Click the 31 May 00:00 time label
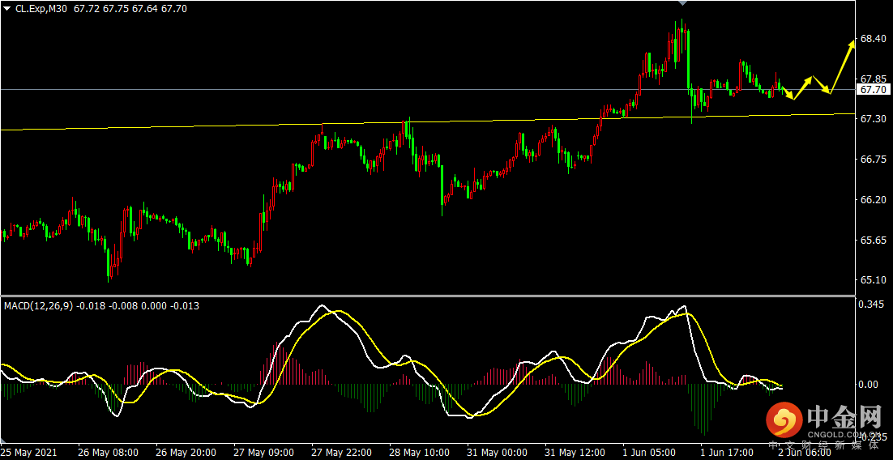 (x=497, y=453)
